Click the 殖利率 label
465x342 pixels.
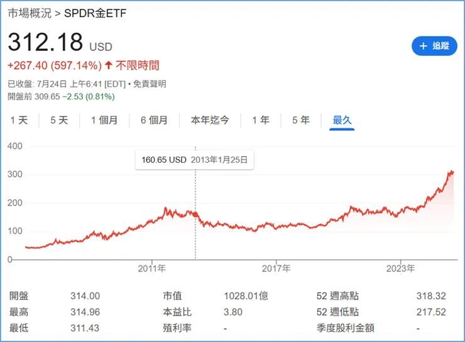(177, 328)
